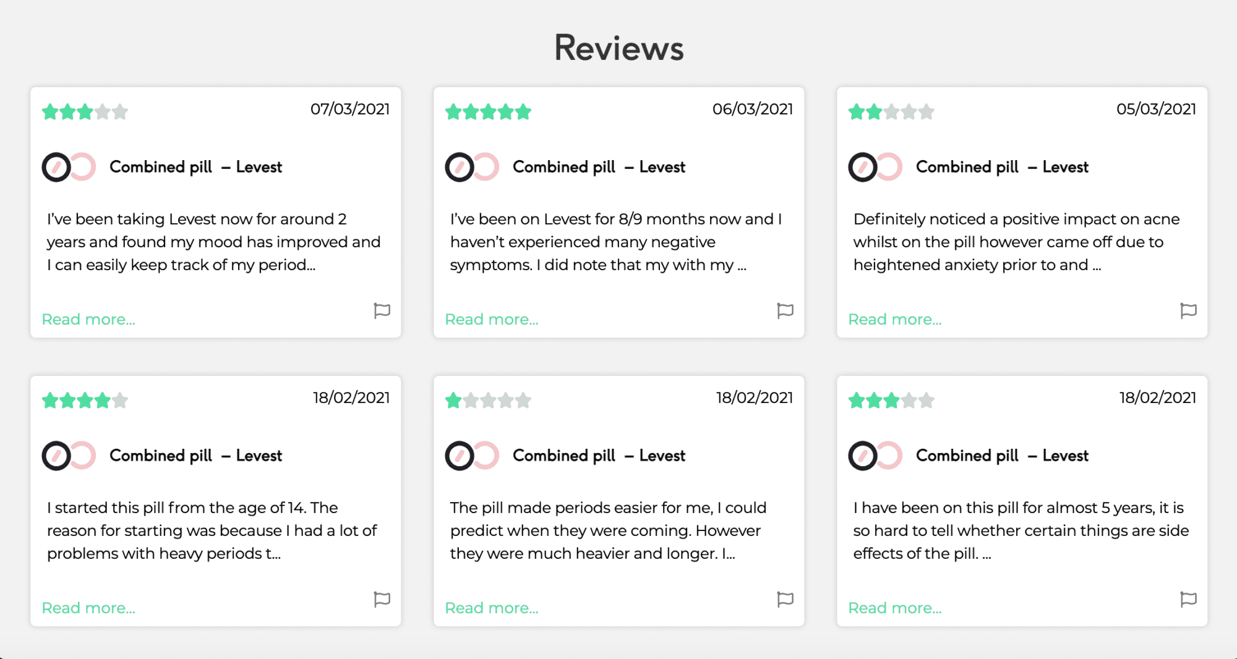Report the five-star 06/03/2021 review
The height and width of the screenshot is (659, 1237).
point(785,311)
